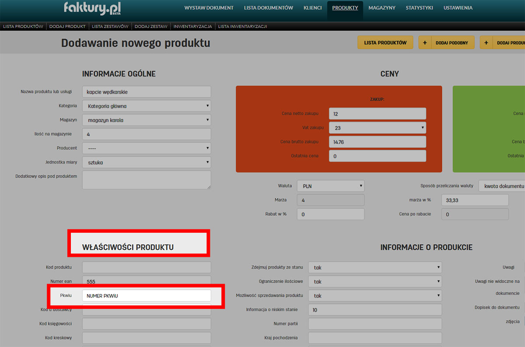Expand the Kategoria dropdown
525x347 pixels.
point(147,106)
